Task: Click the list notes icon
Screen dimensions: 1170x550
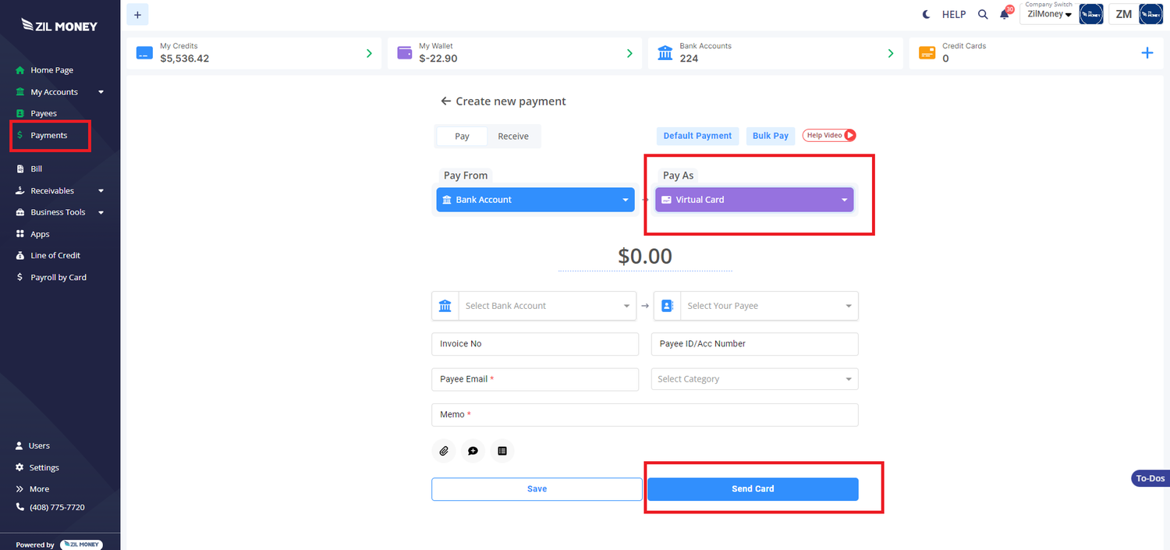Action: pos(502,451)
